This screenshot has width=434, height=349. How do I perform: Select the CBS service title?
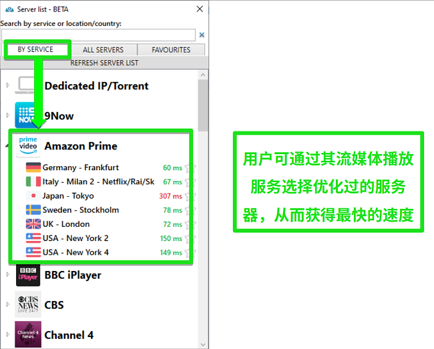click(x=54, y=305)
